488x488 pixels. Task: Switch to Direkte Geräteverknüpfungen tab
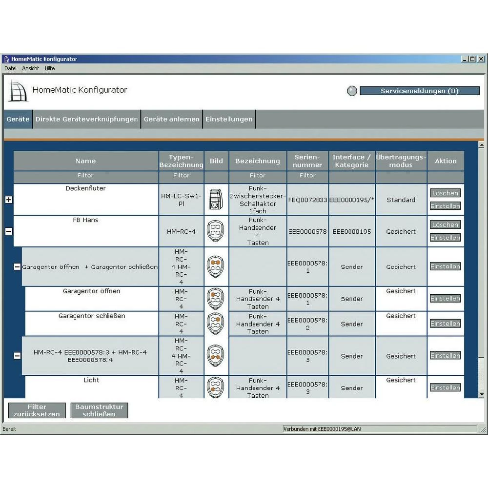coord(86,119)
